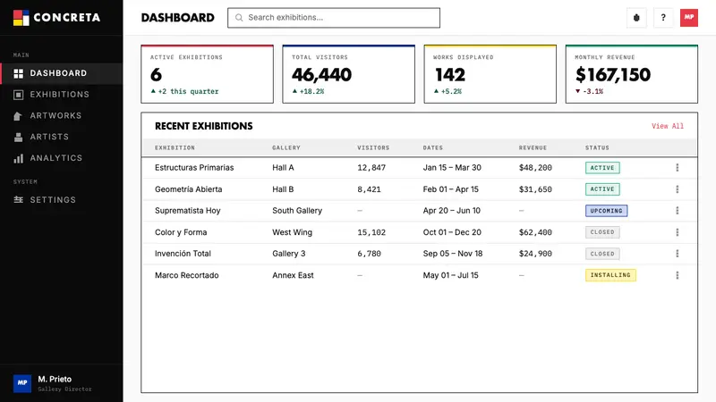Open Artworks in the sidebar
The height and width of the screenshot is (402, 716).
coord(62,116)
